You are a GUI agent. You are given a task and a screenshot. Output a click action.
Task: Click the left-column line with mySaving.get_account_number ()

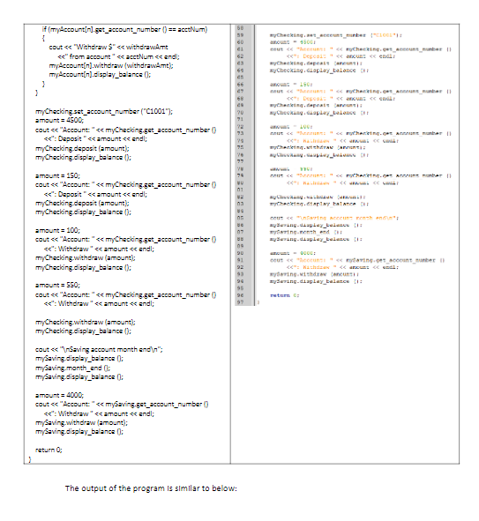[122, 405]
